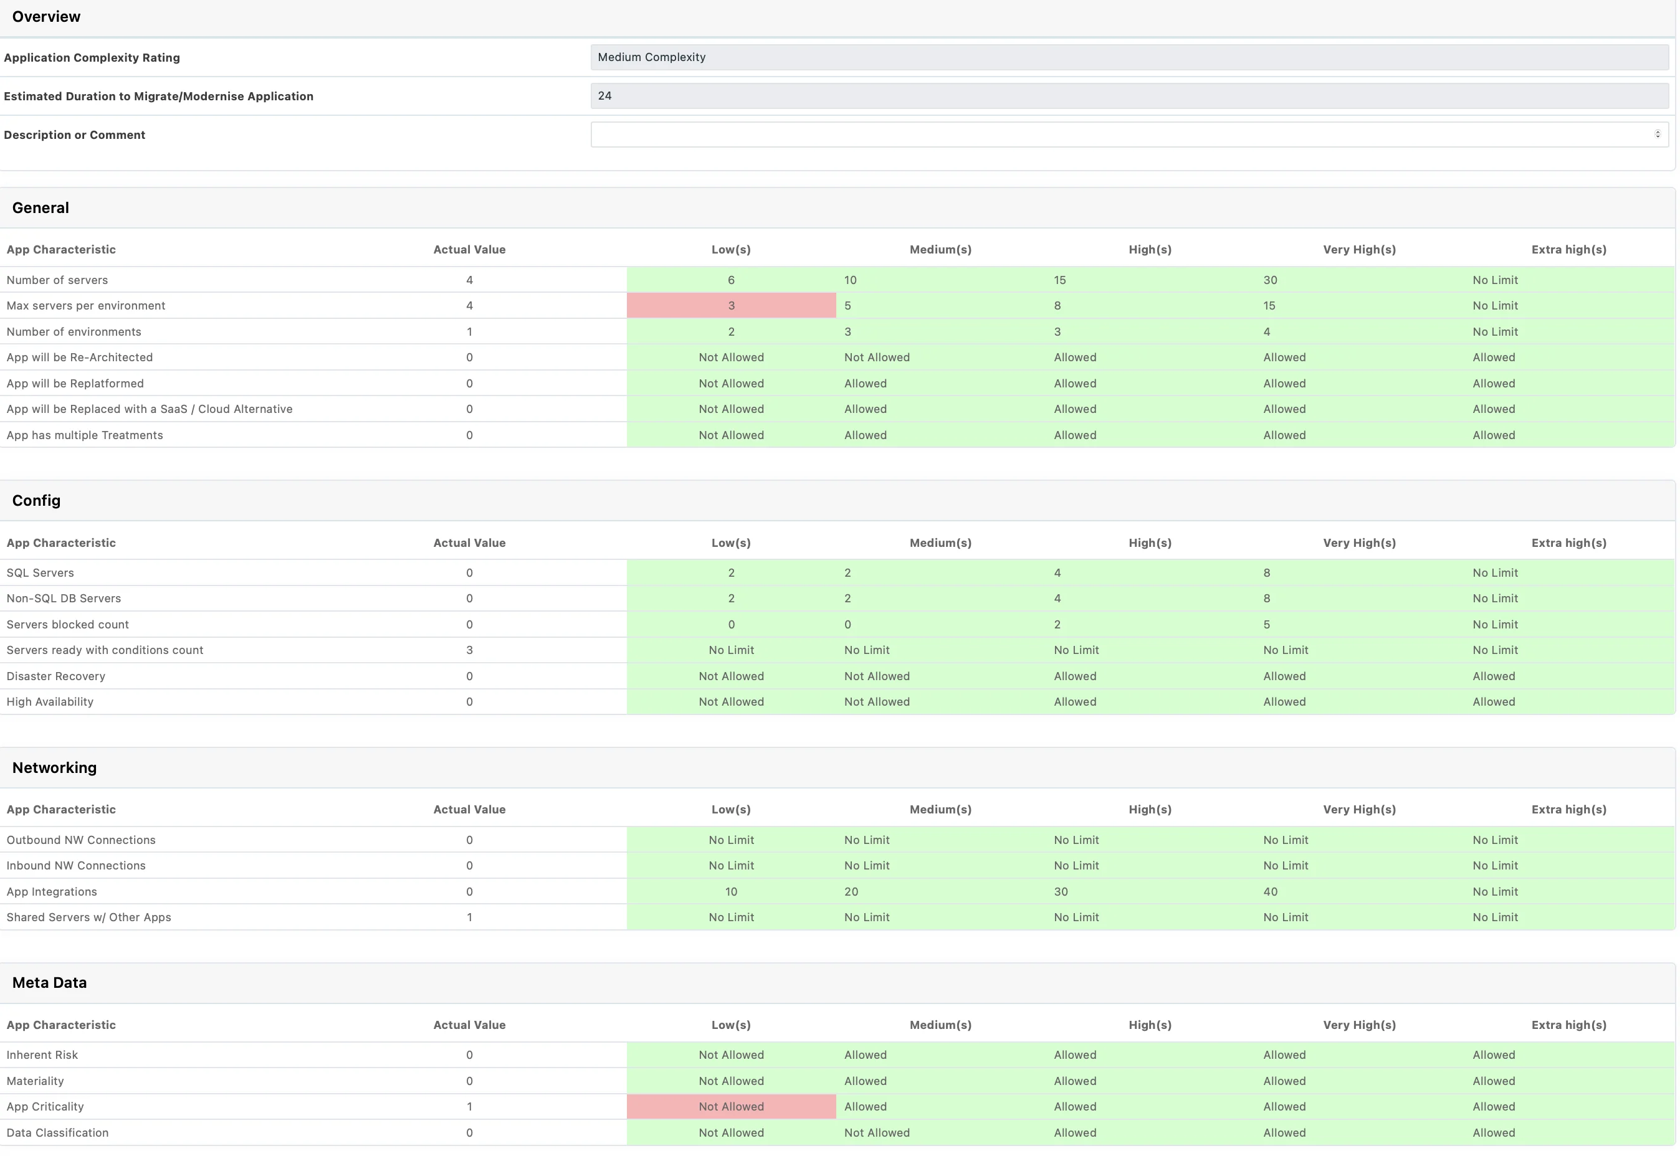Click the 'Data Classification' row label

click(x=58, y=1133)
